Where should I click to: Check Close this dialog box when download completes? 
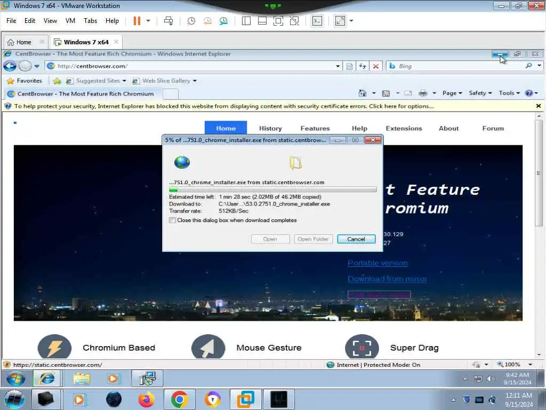172,220
